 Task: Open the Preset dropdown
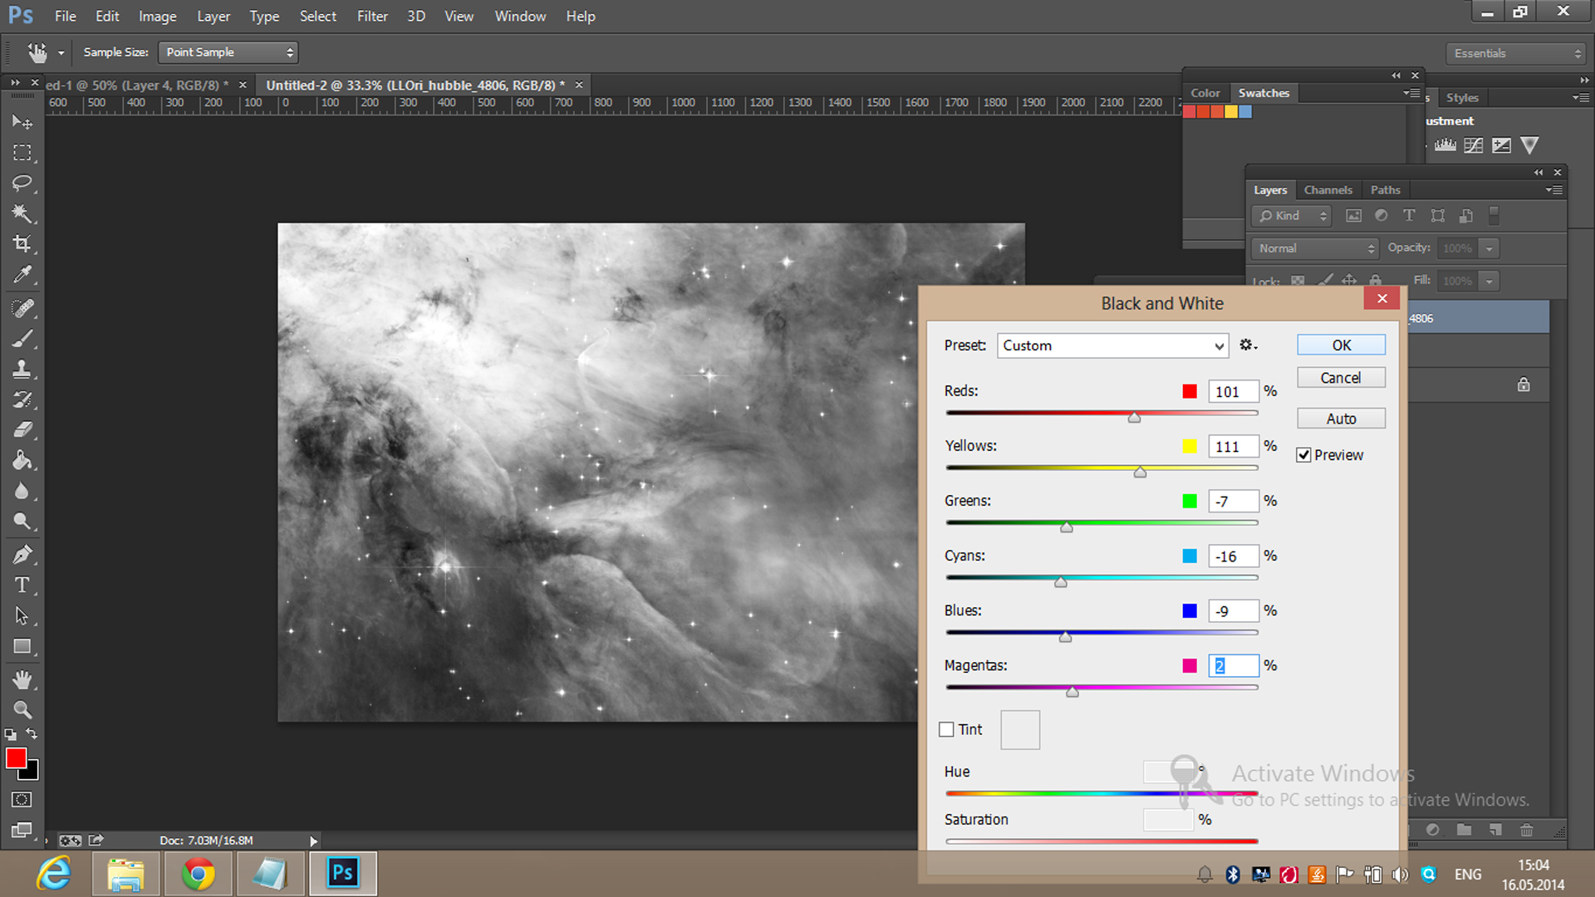click(1112, 346)
